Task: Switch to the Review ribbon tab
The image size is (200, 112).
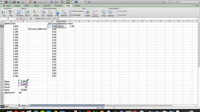Action: click(x=77, y=6)
